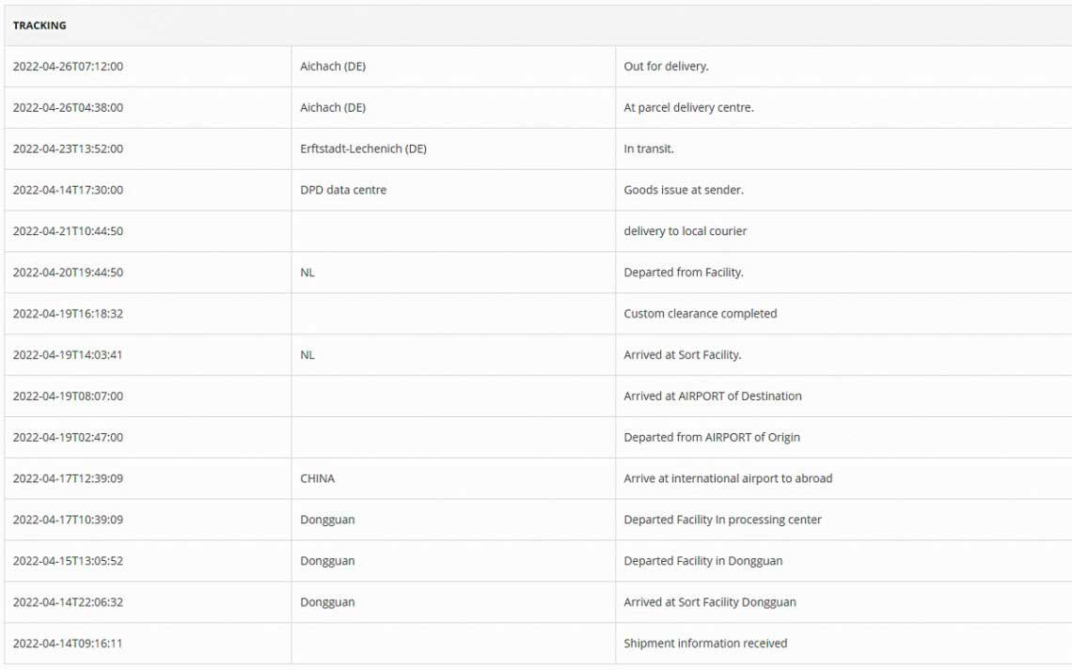Select 'Arrived at AIRPORT of Destination' row

pos(713,397)
